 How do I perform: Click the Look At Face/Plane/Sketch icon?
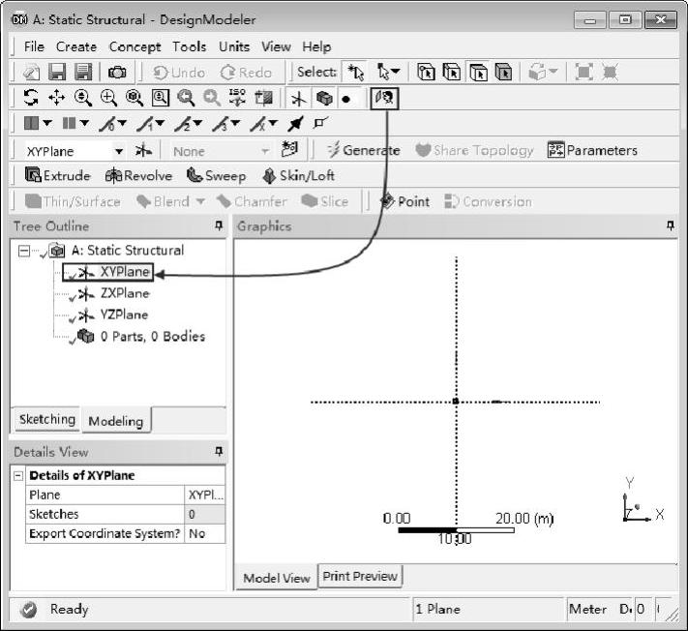[384, 99]
